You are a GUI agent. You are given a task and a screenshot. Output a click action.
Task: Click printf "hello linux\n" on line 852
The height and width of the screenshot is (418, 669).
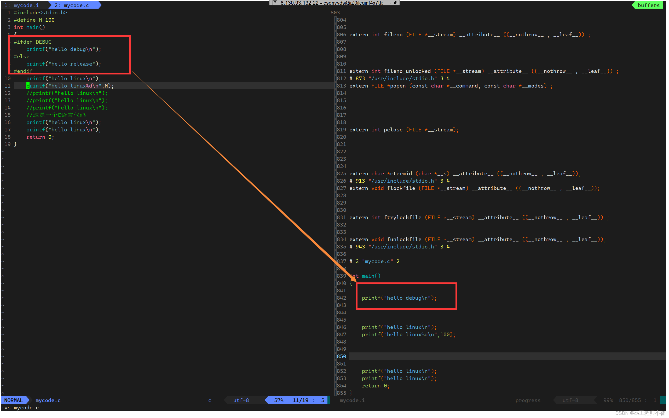click(x=399, y=371)
